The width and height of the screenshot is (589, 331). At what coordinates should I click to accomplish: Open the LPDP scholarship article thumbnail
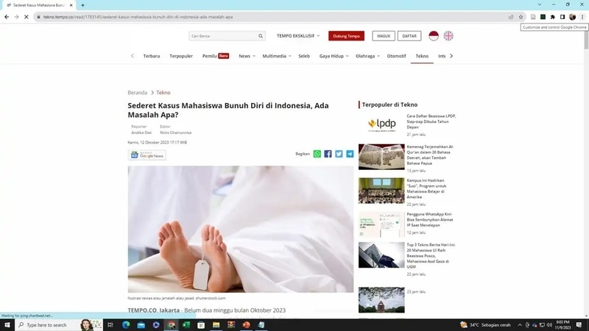381,124
